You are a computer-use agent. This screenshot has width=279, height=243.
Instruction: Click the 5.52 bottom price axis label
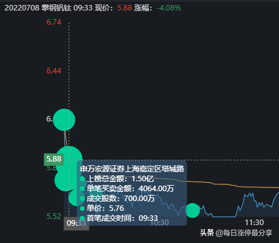(x=54, y=216)
